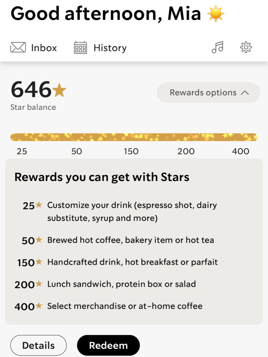Tap the star icon next to 150 reward
Screen dimensions: 268x357
39,262
